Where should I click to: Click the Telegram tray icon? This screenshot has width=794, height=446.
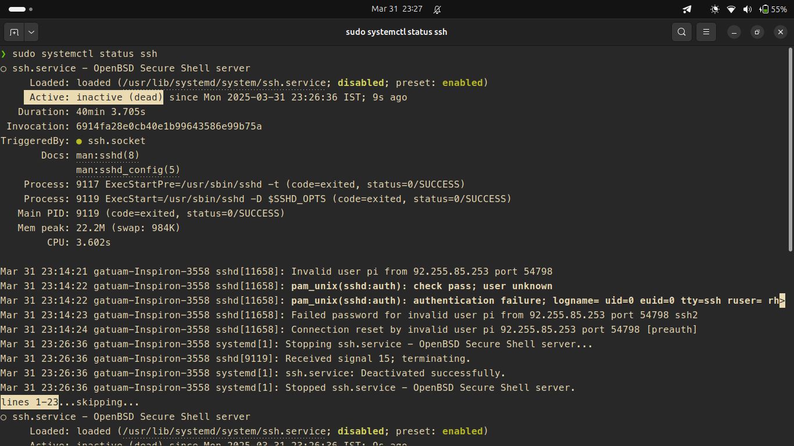[687, 9]
